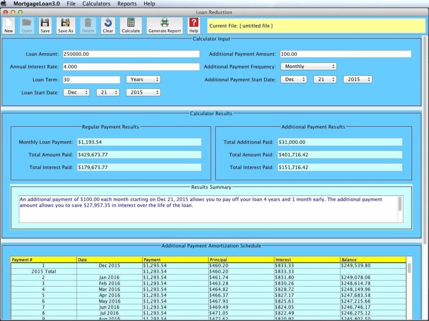Click the Clear undo arrow icon
The height and width of the screenshot is (321, 429).
pos(108,26)
